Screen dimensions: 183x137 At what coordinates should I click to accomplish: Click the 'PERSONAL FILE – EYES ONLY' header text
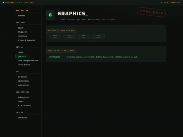click(20, 2)
